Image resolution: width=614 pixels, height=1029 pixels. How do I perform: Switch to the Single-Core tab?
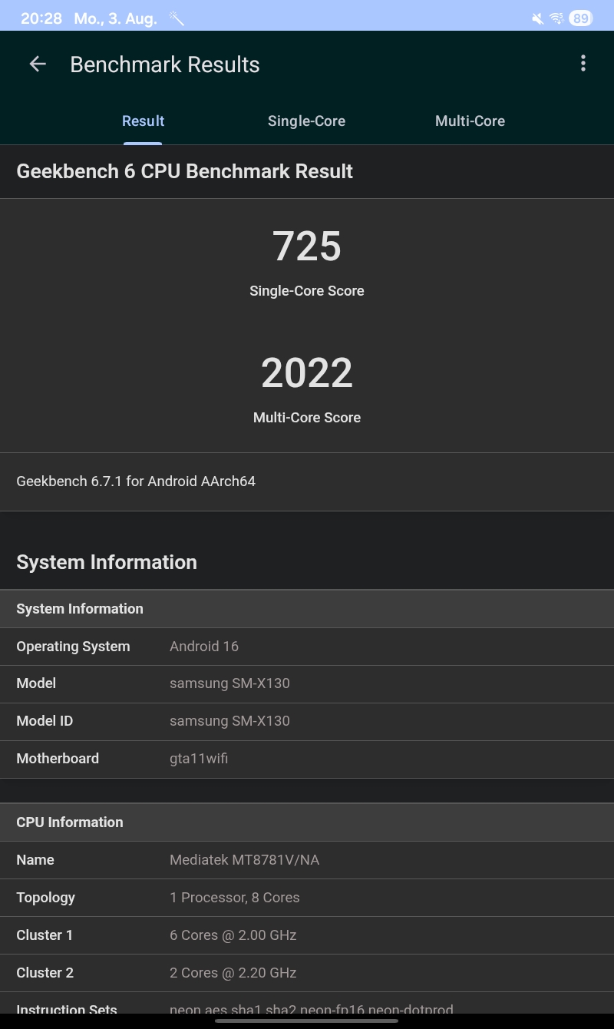306,121
